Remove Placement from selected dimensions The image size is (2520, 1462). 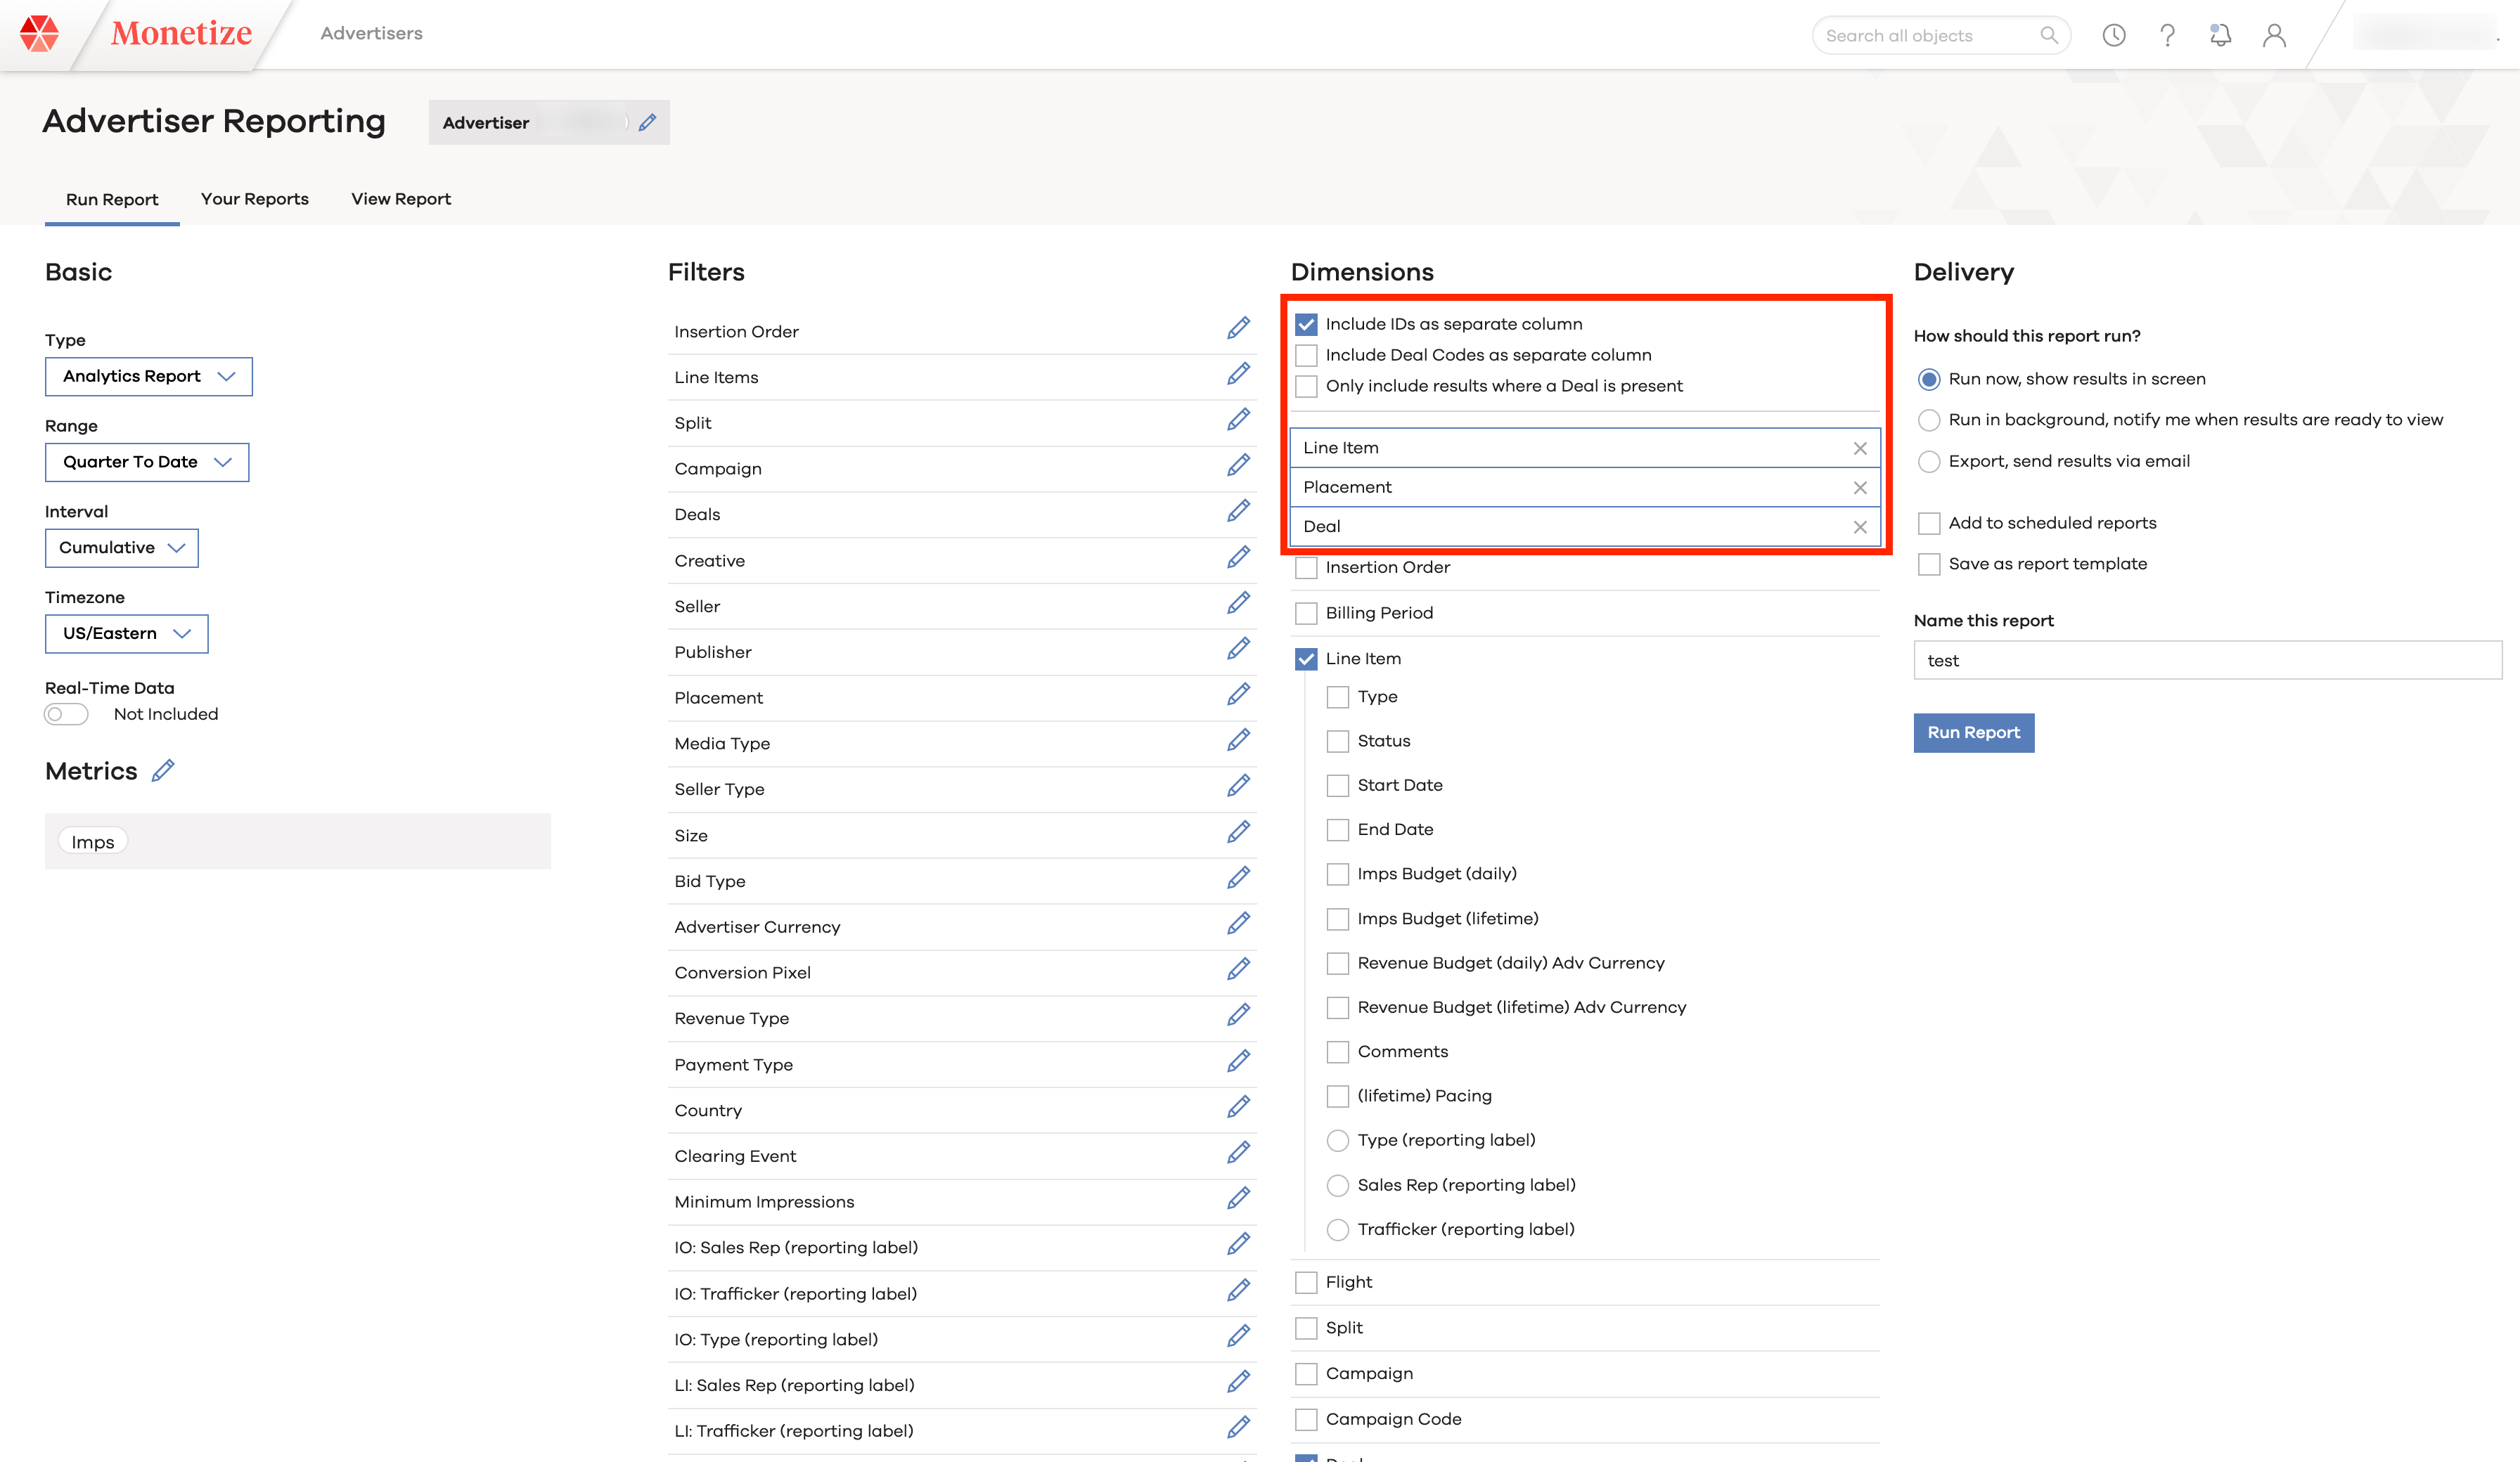pos(1859,488)
